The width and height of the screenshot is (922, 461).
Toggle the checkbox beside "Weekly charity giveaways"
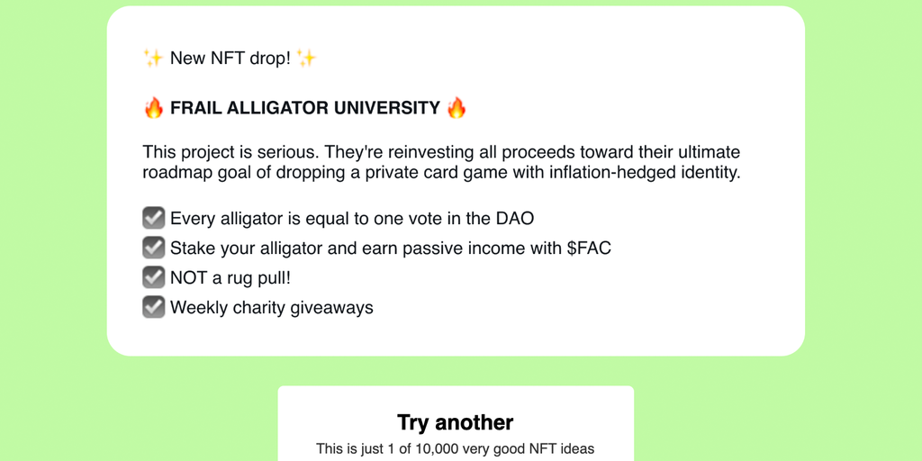[153, 307]
